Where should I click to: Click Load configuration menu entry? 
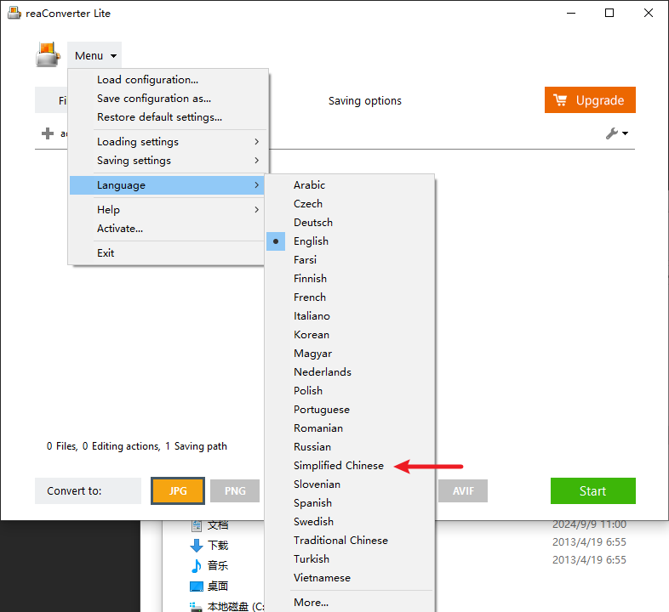tap(147, 80)
